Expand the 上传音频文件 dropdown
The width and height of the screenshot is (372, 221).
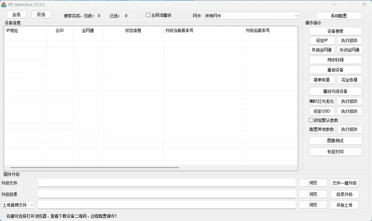pyautogui.click(x=18, y=205)
